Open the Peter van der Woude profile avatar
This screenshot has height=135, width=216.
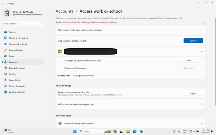[7, 13]
